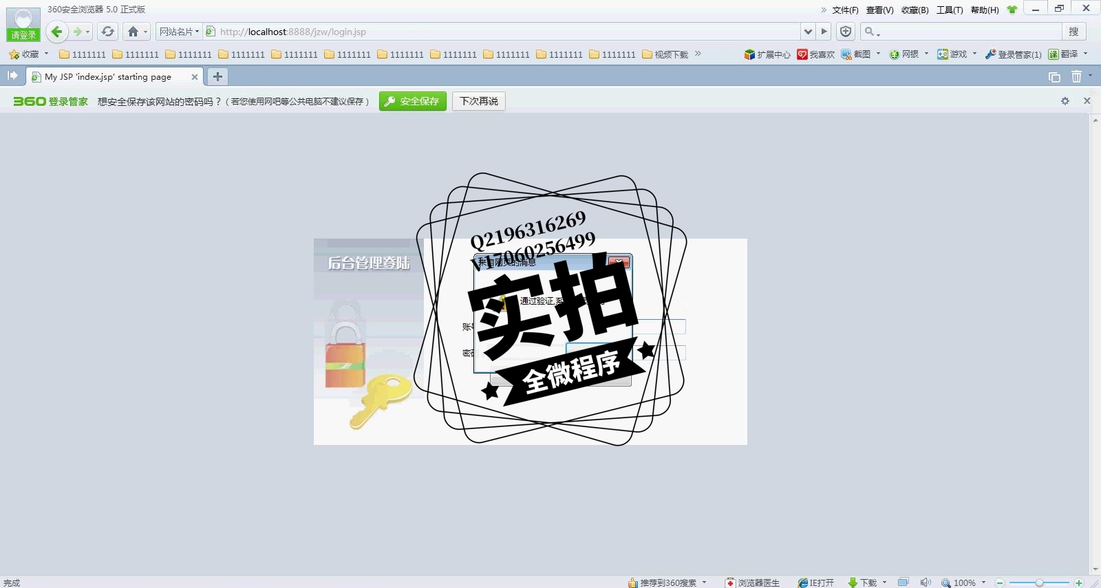Open the trash icon dropdown arrow
Viewport: 1101px width, 588px height.
click(x=1091, y=76)
